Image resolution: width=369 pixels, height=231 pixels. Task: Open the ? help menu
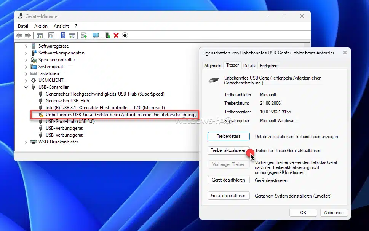point(76,26)
